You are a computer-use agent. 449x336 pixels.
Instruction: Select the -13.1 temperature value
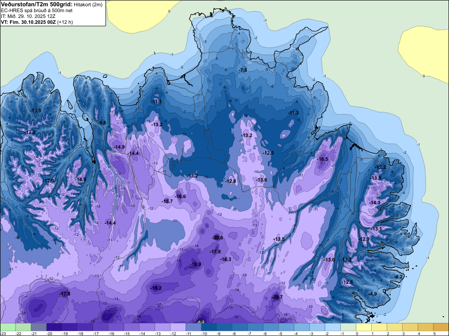tap(377, 229)
